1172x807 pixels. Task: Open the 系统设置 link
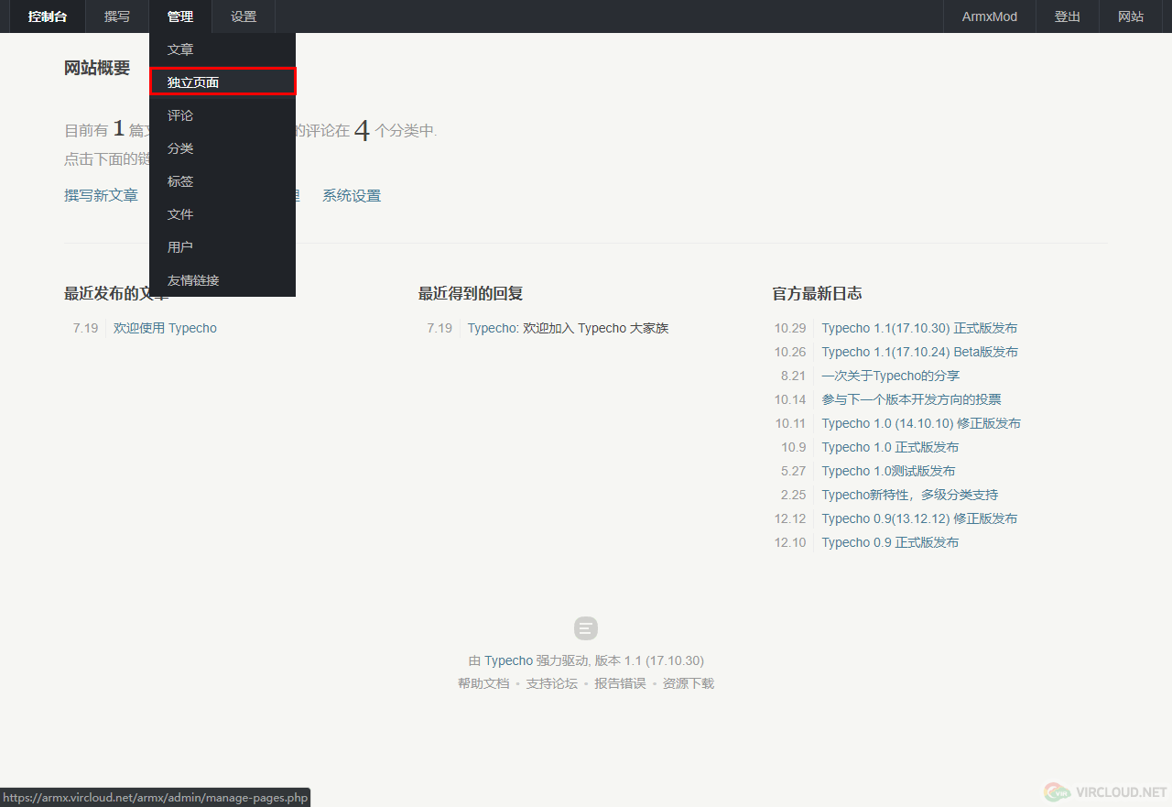coord(352,195)
